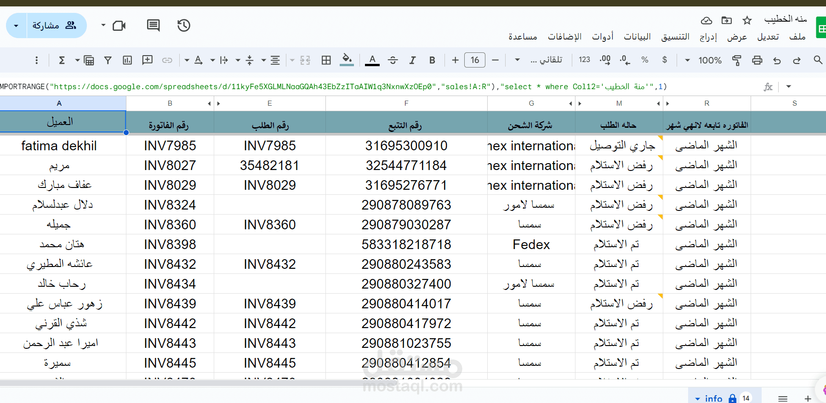The height and width of the screenshot is (403, 826).
Task: Click the merge cells icon
Action: pyautogui.click(x=305, y=60)
